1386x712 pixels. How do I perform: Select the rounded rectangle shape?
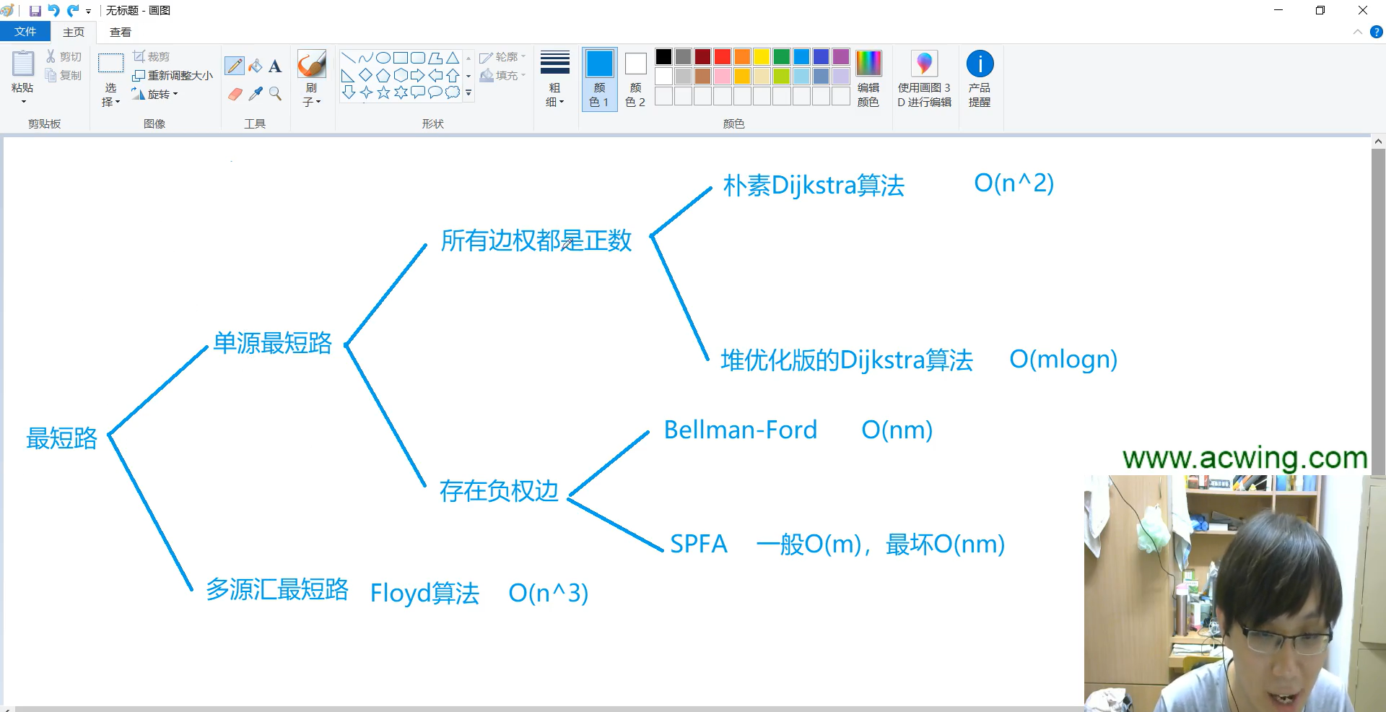(418, 58)
